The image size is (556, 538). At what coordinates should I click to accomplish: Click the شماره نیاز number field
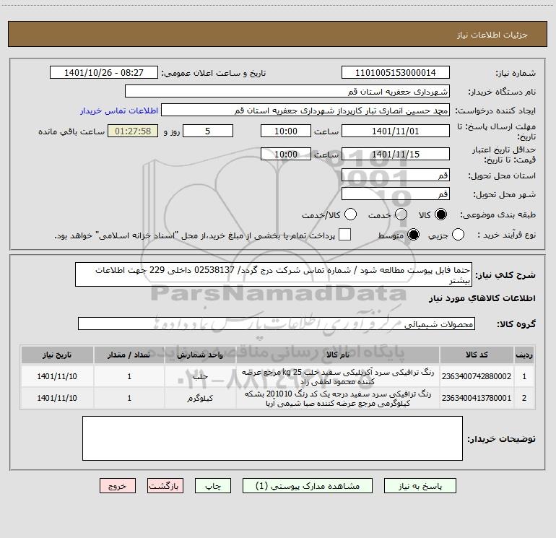[396, 73]
